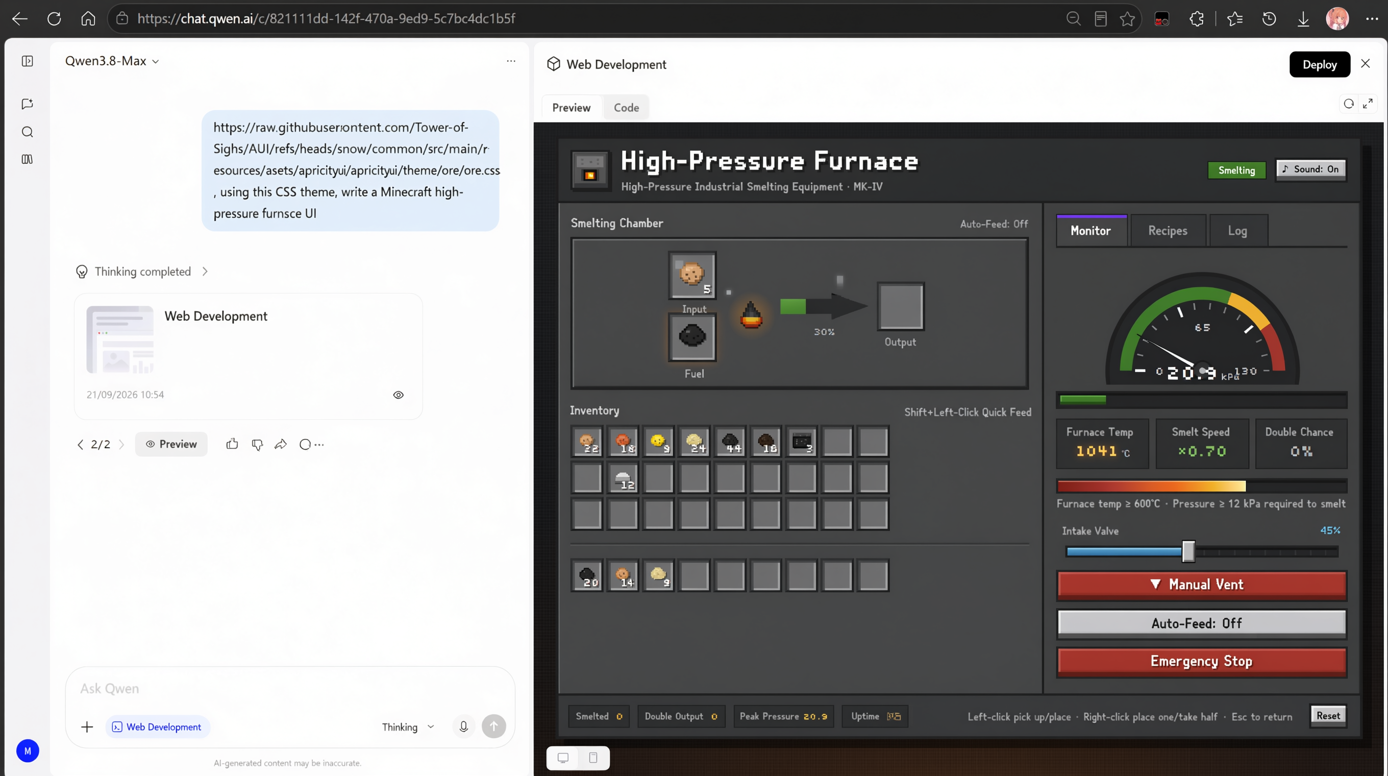This screenshot has width=1388, height=776.
Task: Like the response with thumbs up
Action: pos(232,444)
